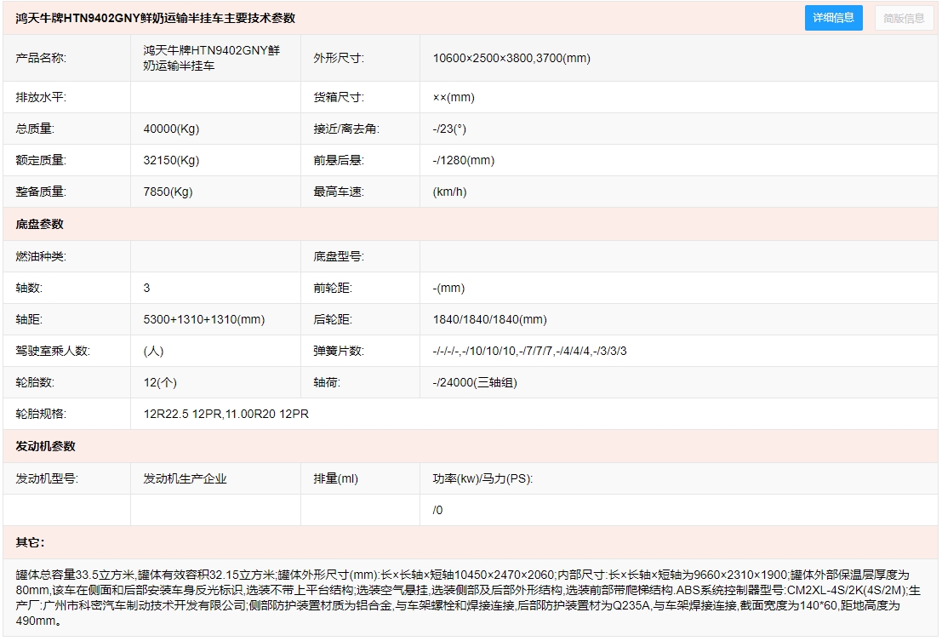Viewport: 942px width, 641px height.
Task: Click the 外形尺寸 label
Action: 338,58
